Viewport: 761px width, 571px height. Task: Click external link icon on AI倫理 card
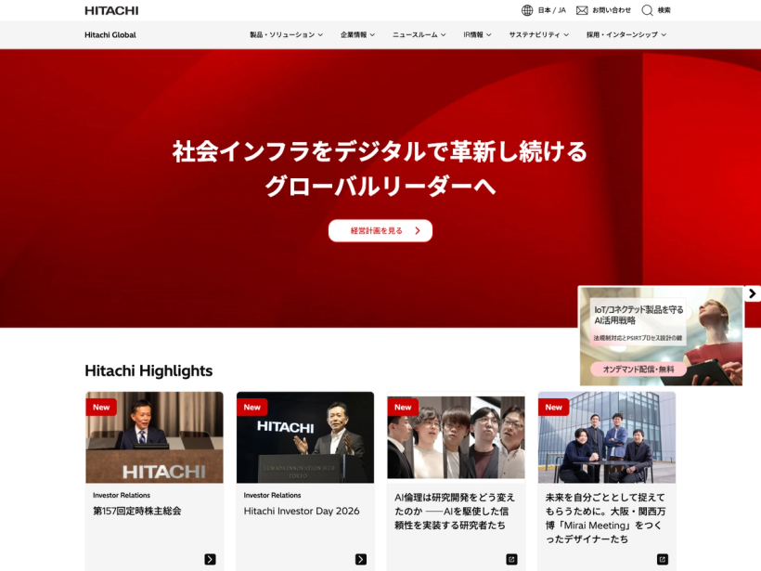pos(511,559)
